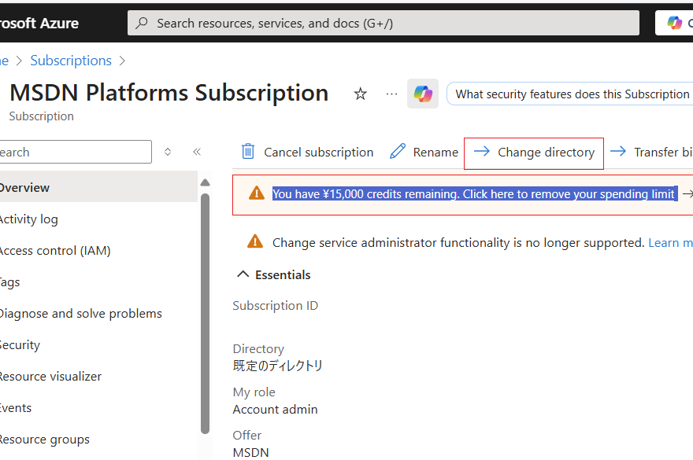
Task: Click the Cancel subscription trash icon
Action: click(248, 152)
